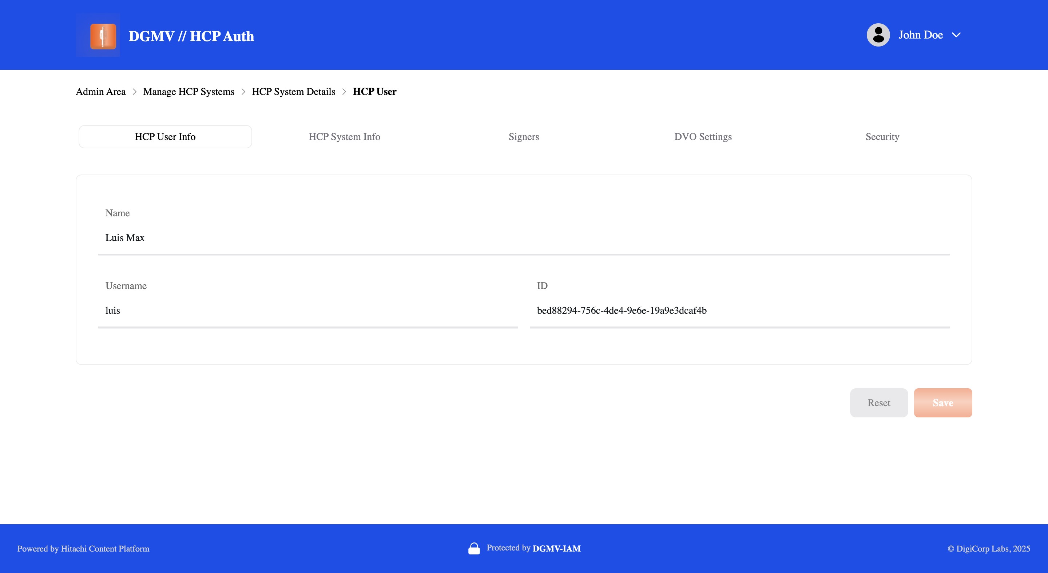The image size is (1048, 573).
Task: Click the Name field label
Action: coord(118,213)
